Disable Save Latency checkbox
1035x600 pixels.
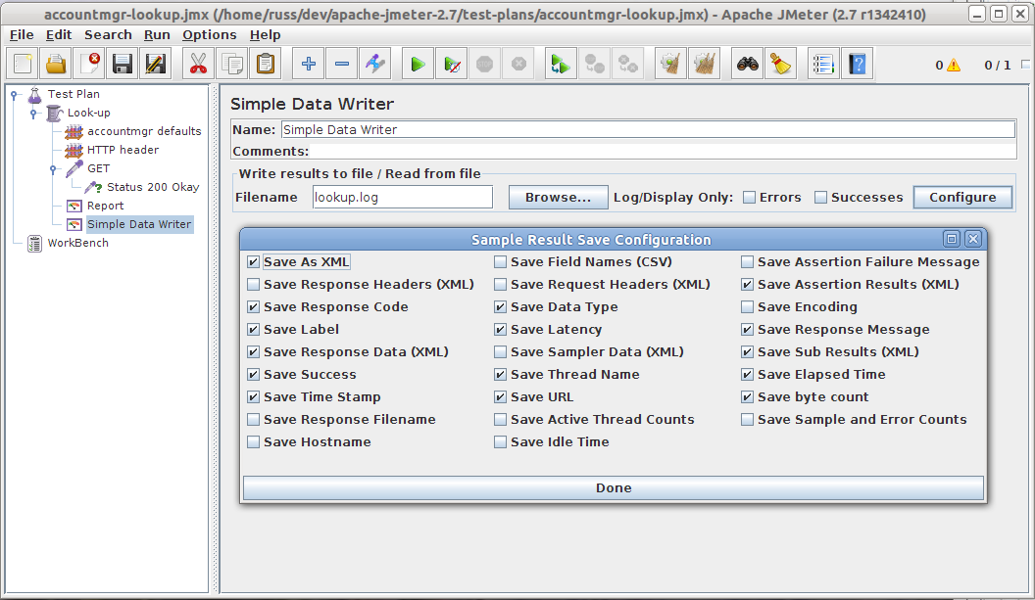click(x=500, y=329)
